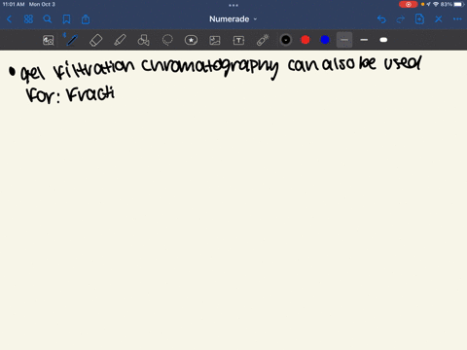
Task: Add a new page
Action: [419, 19]
